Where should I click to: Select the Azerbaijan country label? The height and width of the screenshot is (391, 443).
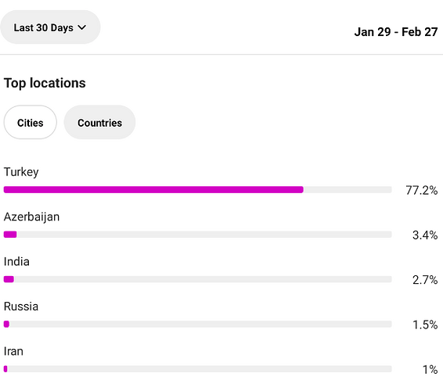31,217
